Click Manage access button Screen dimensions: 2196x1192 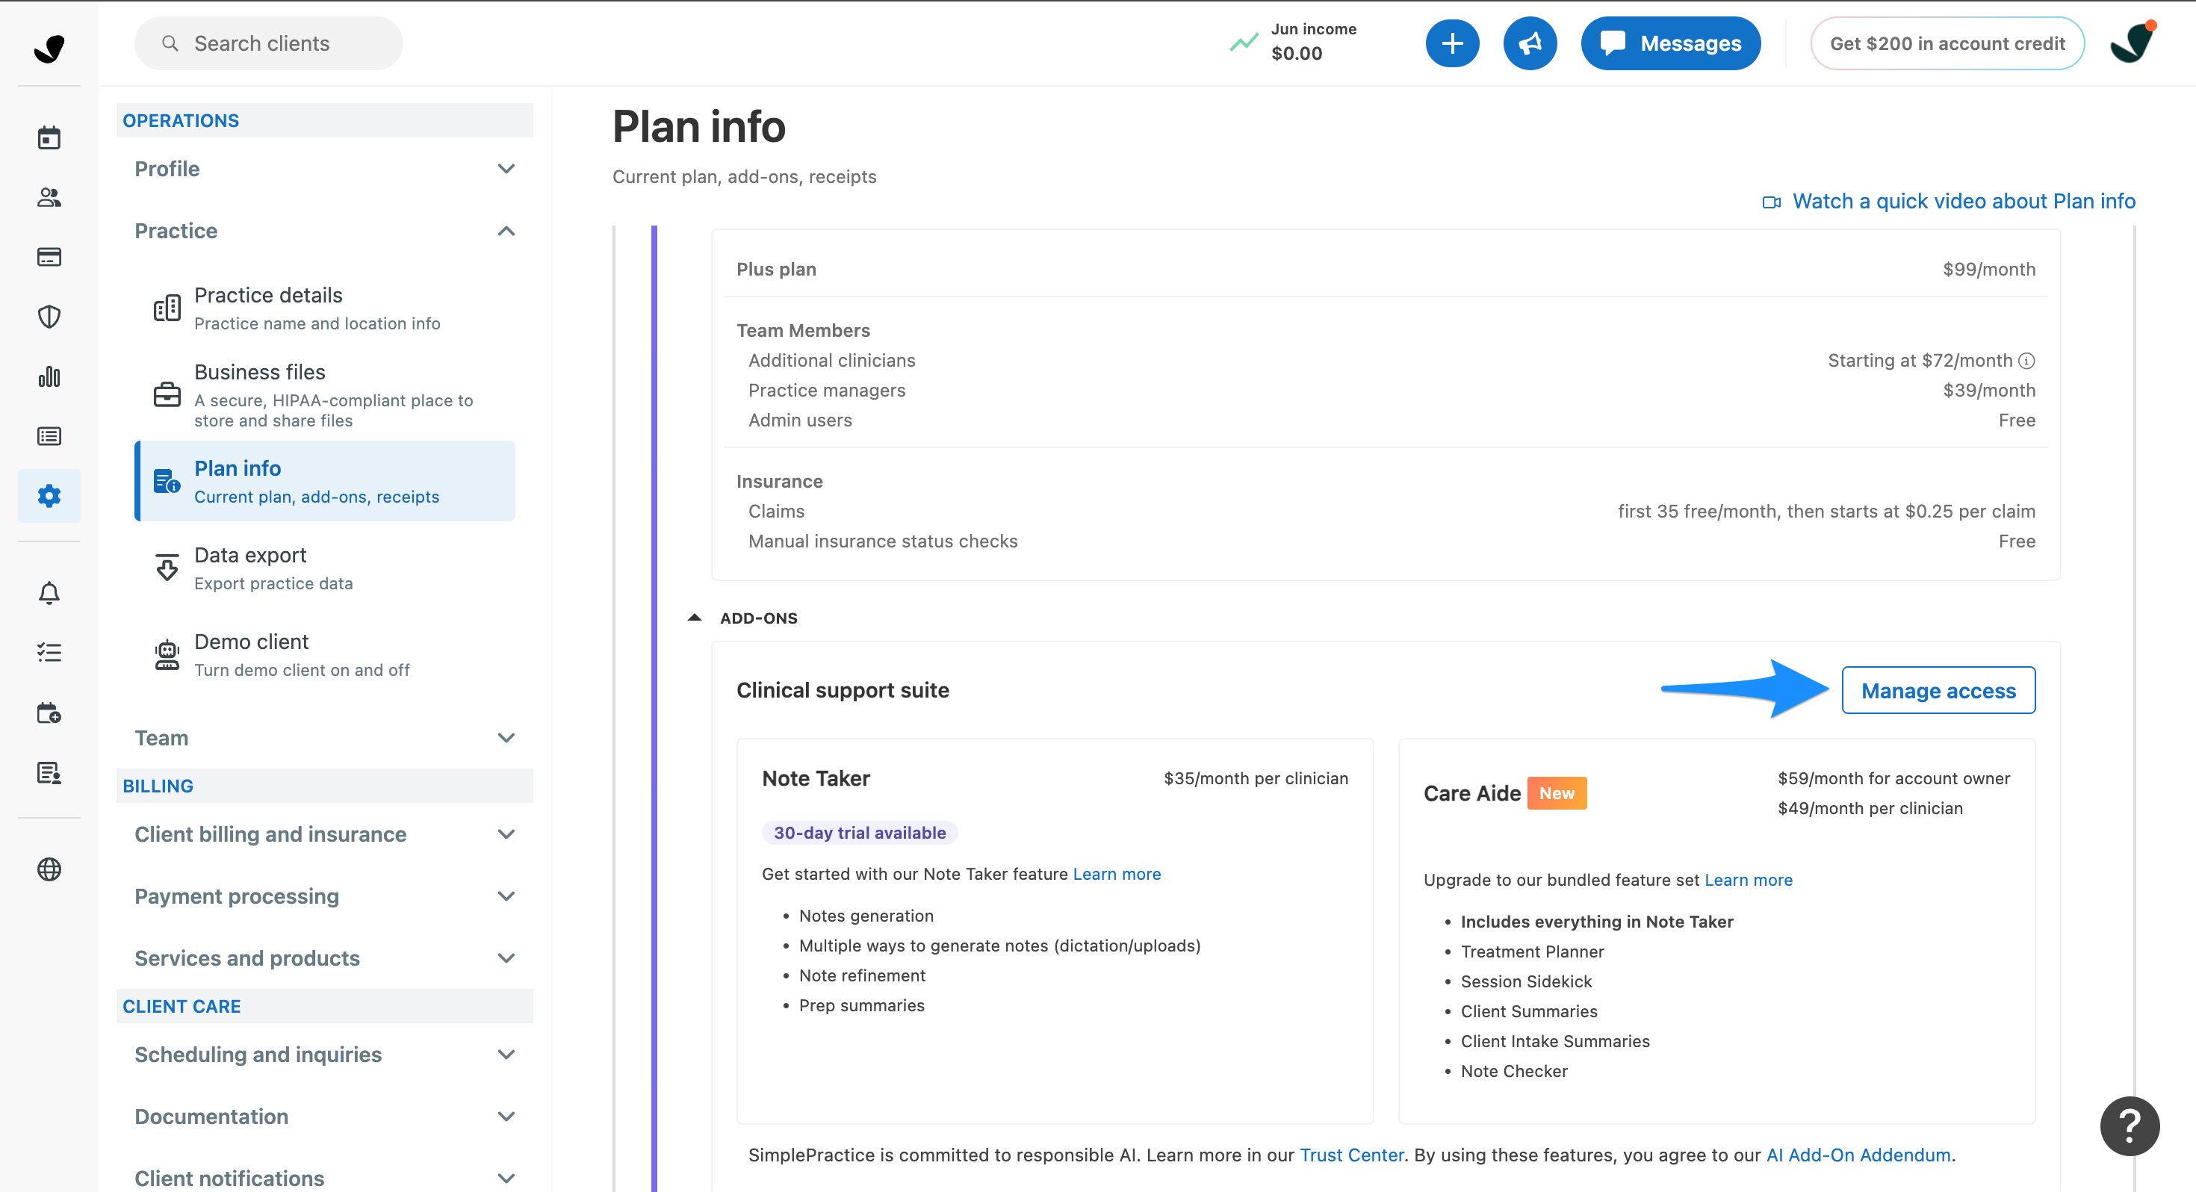click(x=1938, y=691)
